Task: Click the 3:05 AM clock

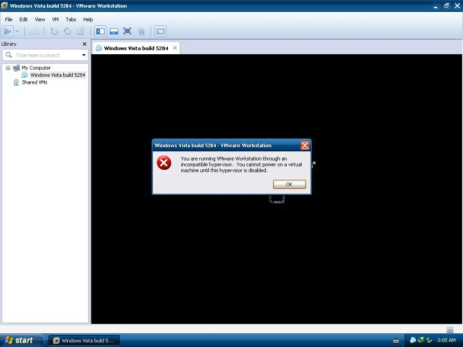Action: tap(446, 340)
